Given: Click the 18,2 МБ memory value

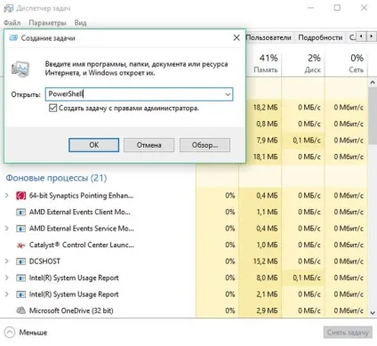Looking at the screenshot, I should click(266, 108).
